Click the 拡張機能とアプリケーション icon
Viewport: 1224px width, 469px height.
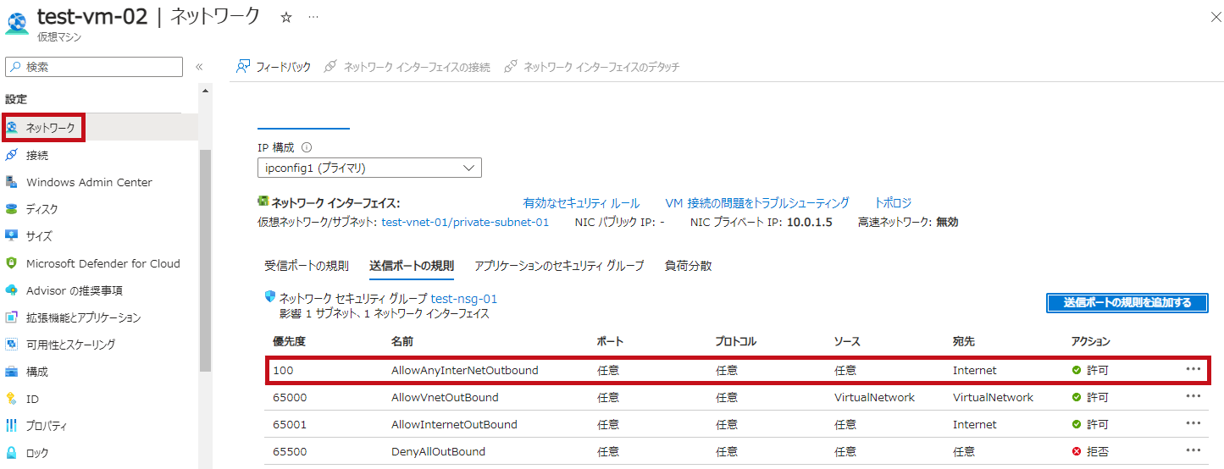tap(12, 317)
